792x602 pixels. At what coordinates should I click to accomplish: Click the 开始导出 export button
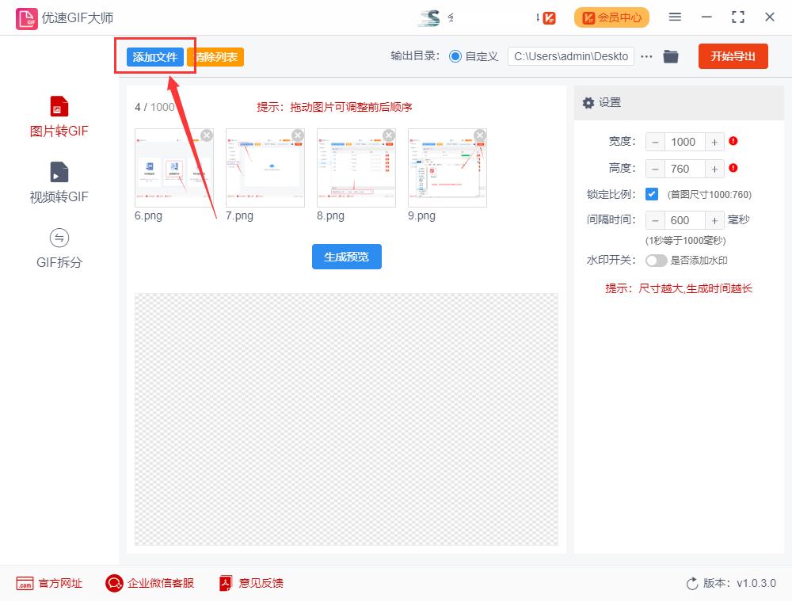(733, 56)
